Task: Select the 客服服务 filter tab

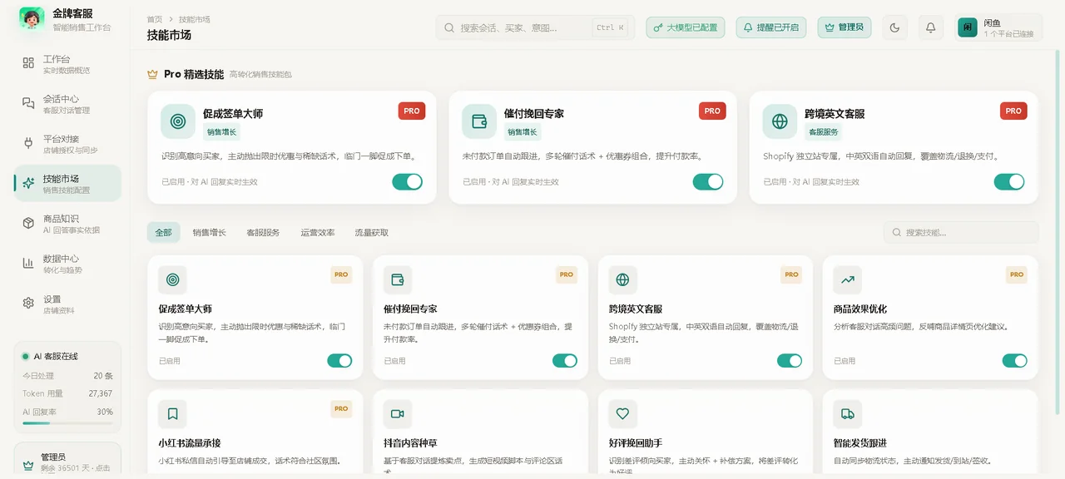Action: point(263,233)
